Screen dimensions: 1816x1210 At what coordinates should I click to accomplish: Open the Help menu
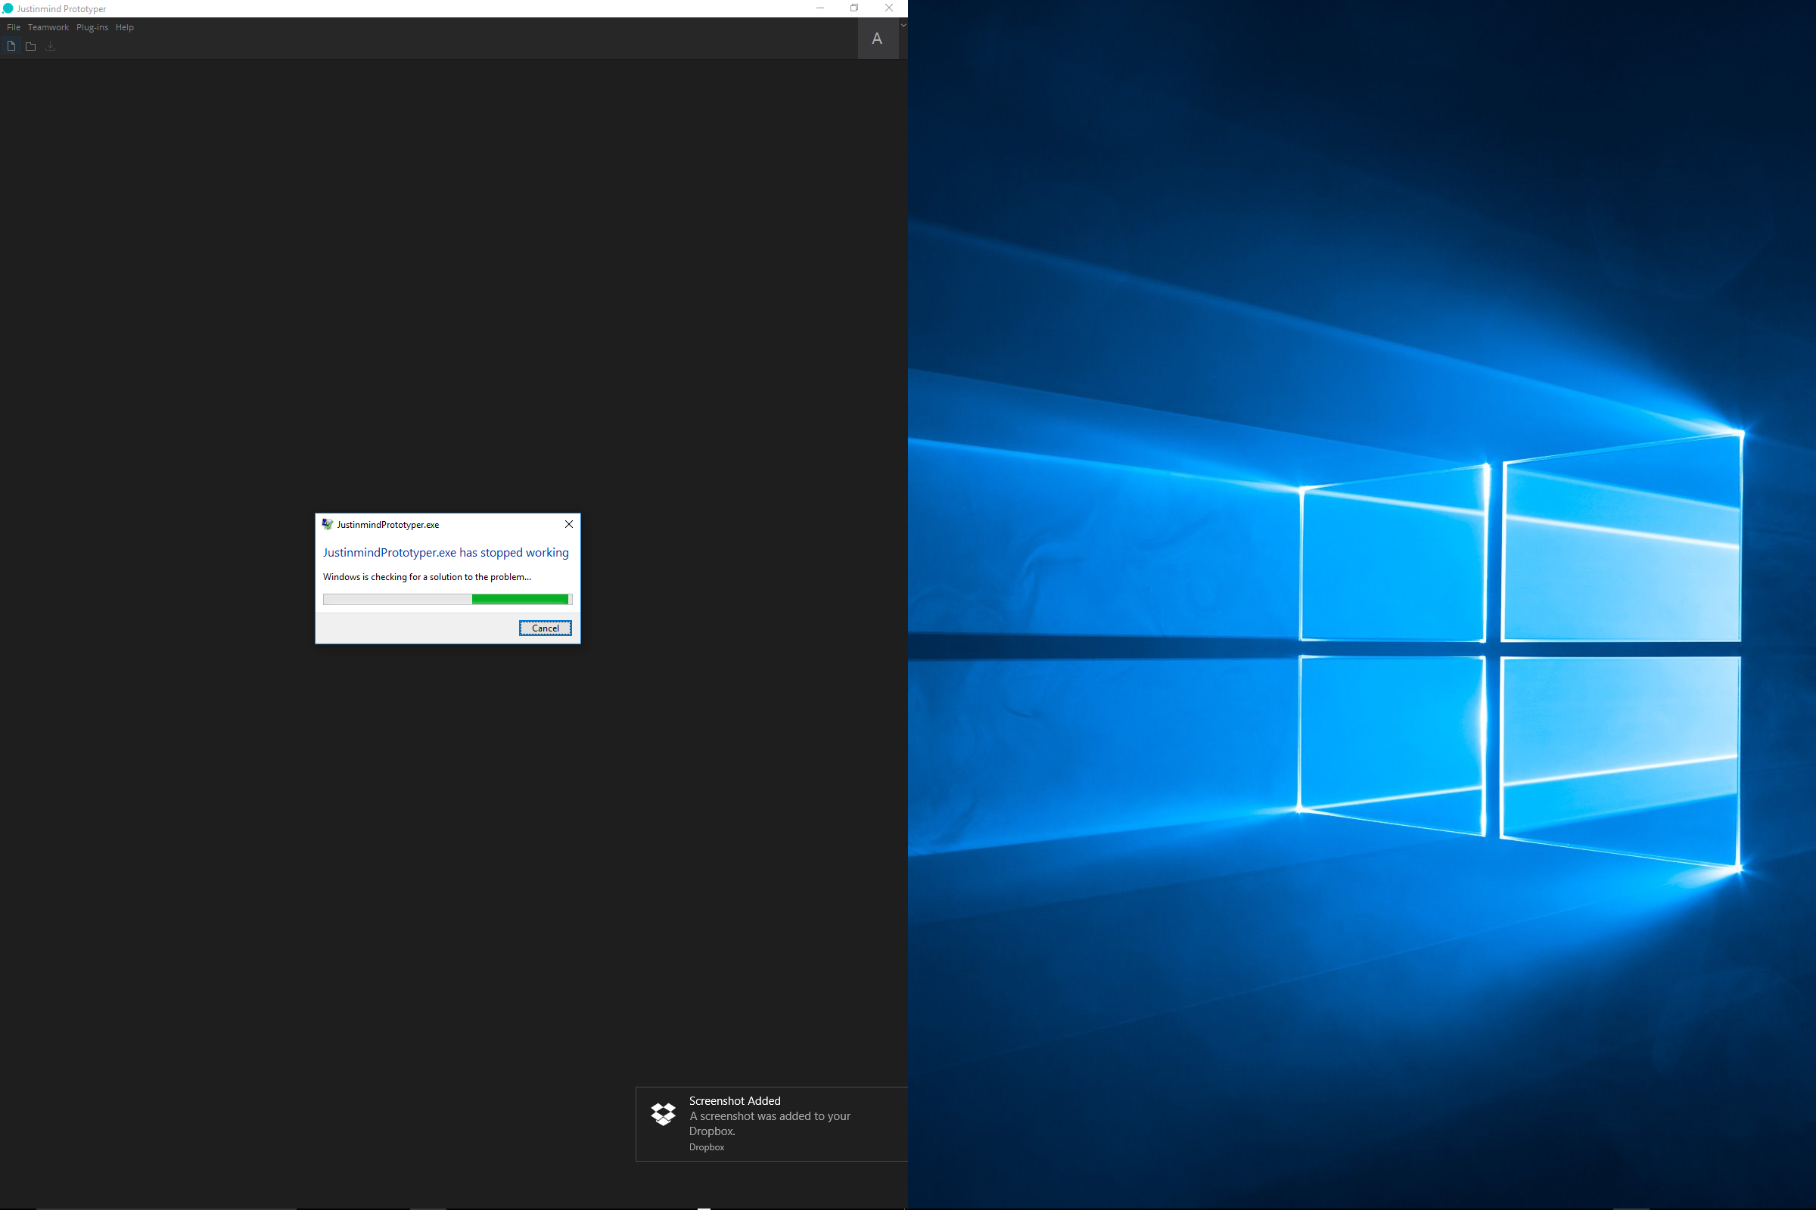click(124, 27)
